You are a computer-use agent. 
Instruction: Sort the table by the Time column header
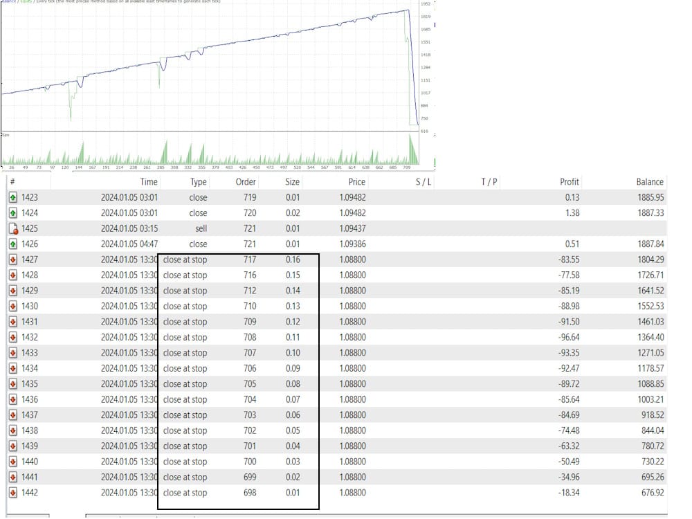(x=149, y=182)
